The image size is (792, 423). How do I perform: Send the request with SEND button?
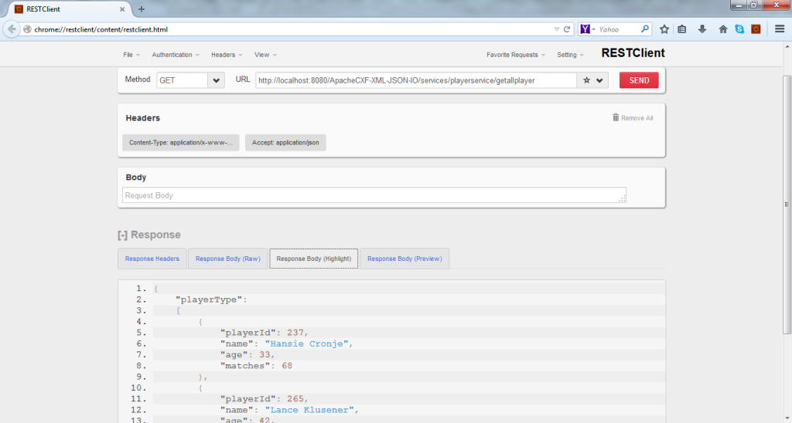click(639, 80)
